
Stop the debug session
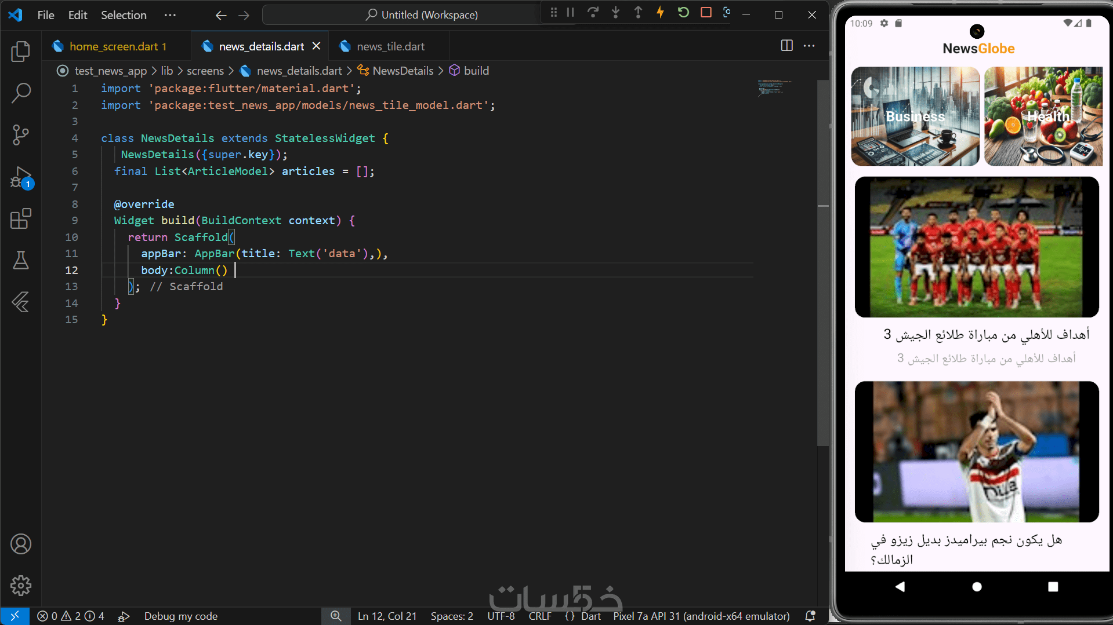706,12
